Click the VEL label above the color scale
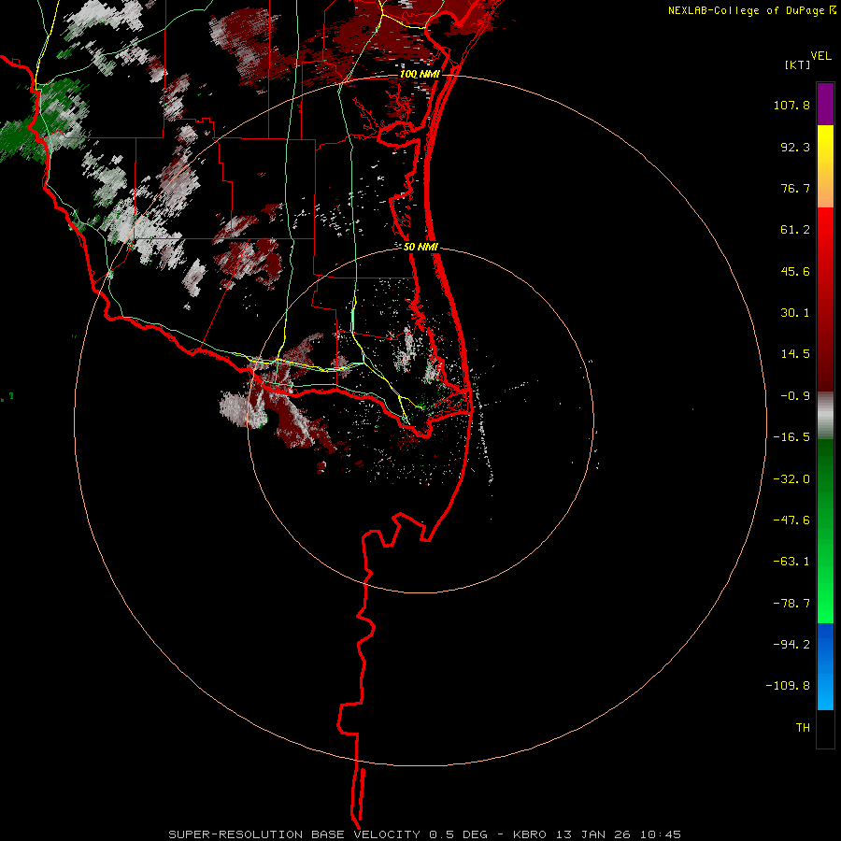This screenshot has width=841, height=841. tap(820, 56)
